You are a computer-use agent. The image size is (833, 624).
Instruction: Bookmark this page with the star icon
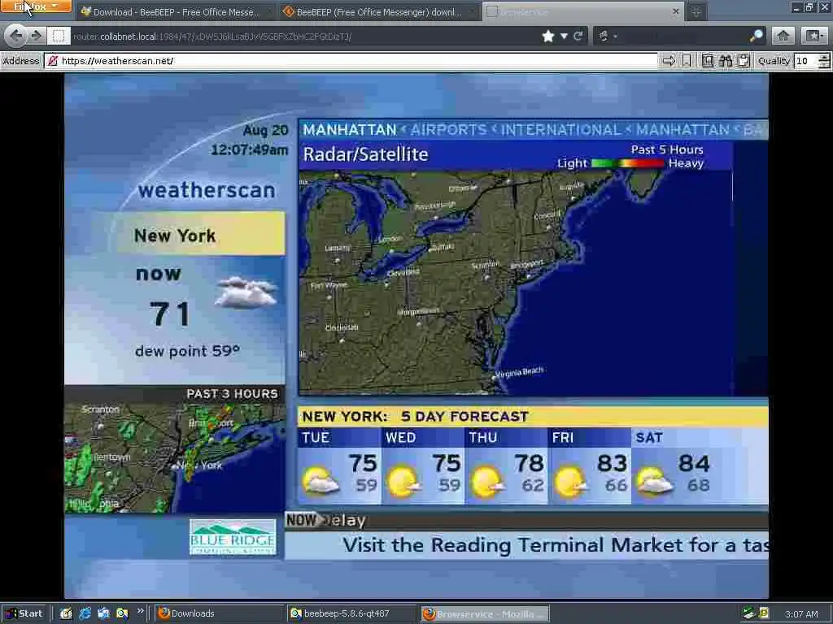[548, 36]
